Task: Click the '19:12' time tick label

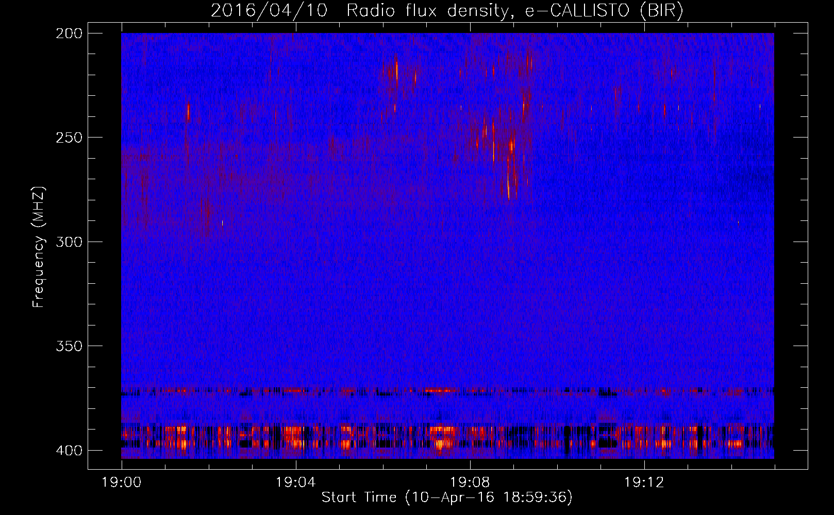Action: (644, 483)
